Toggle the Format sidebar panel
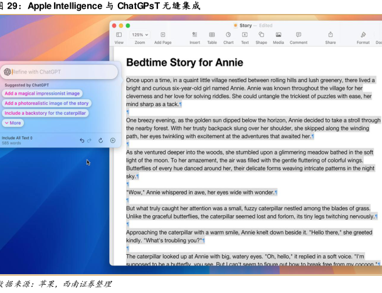This screenshot has width=382, height=293. [363, 35]
